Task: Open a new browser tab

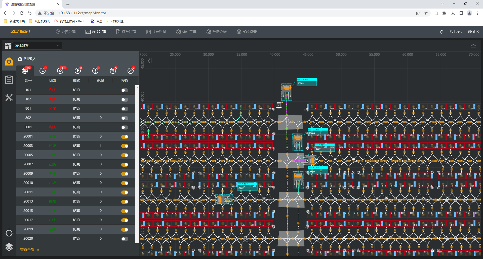Action: (x=68, y=4)
